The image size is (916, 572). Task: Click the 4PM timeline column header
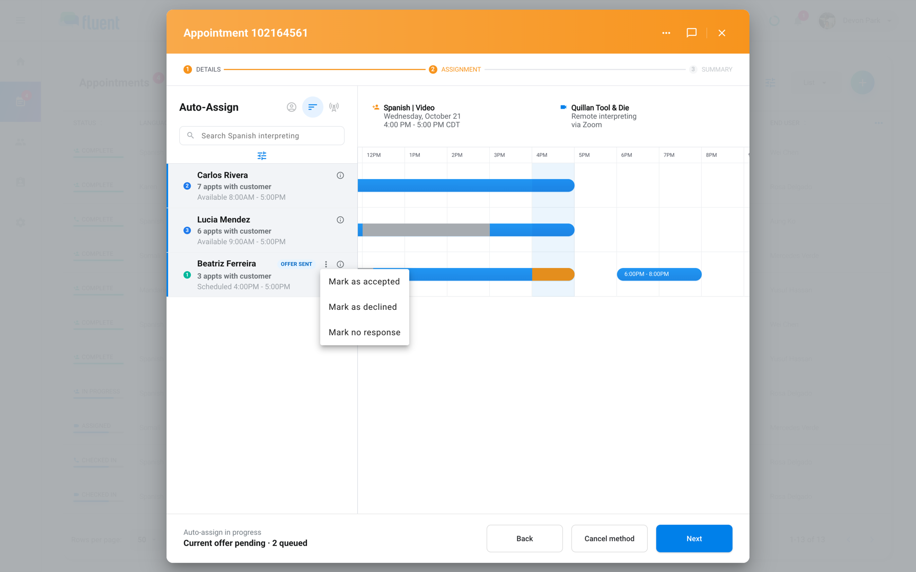tap(553, 155)
